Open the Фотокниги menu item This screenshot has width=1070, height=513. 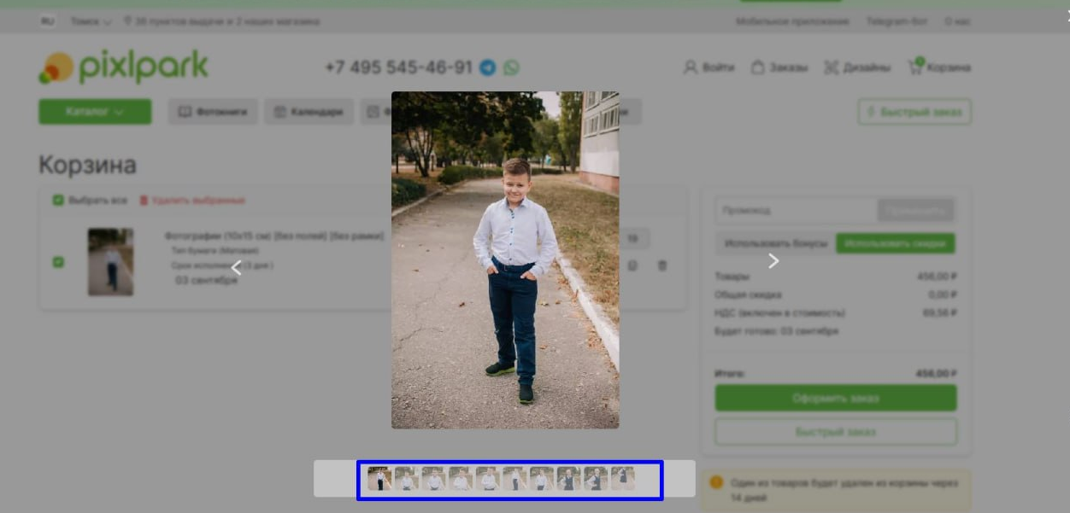(213, 112)
